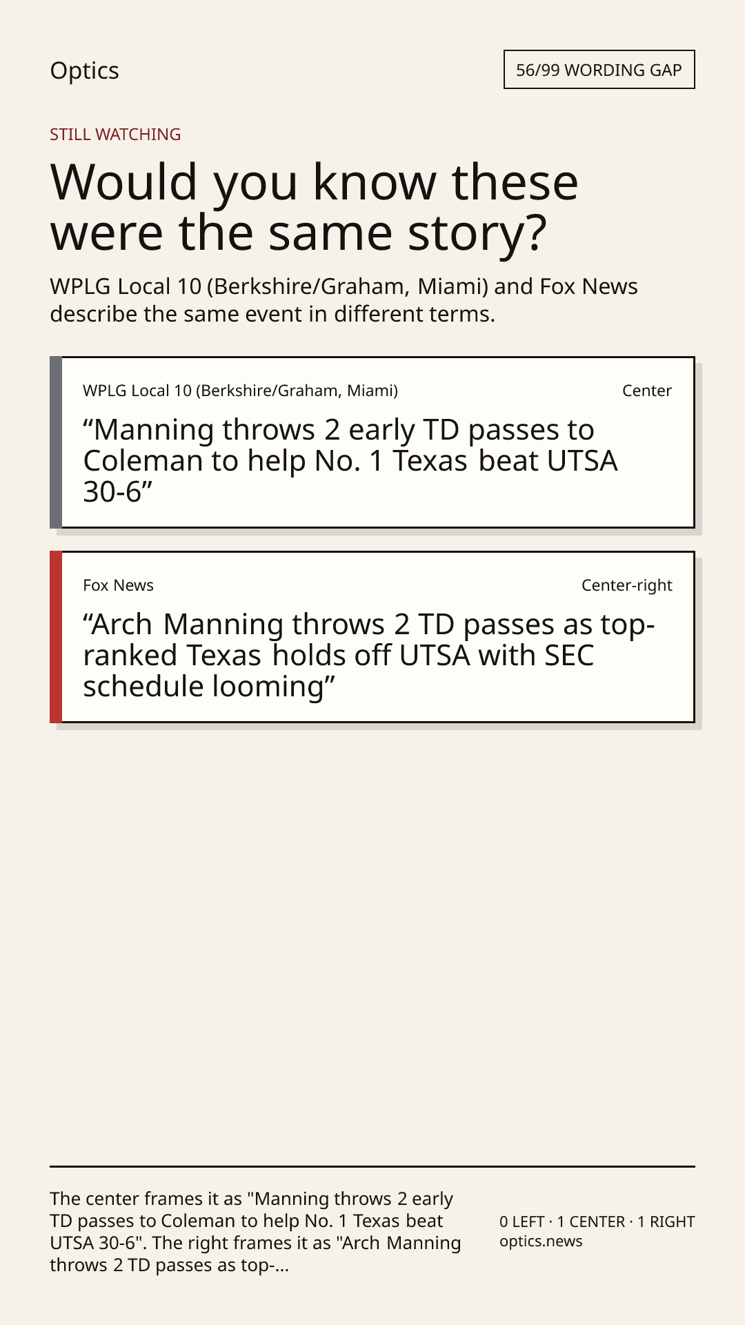Screen dimensions: 745x1325
Task: Click the 'Would you know these' headline
Action: click(314, 181)
